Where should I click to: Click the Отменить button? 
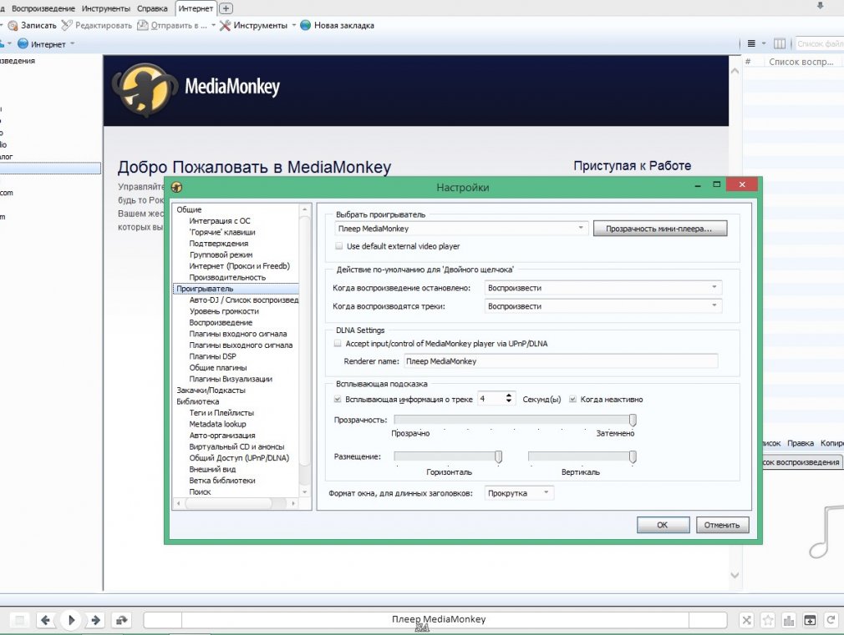point(722,525)
